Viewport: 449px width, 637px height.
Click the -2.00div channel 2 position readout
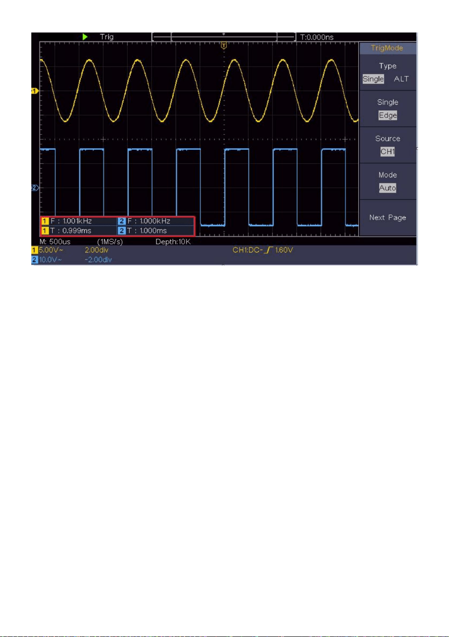pyautogui.click(x=98, y=260)
